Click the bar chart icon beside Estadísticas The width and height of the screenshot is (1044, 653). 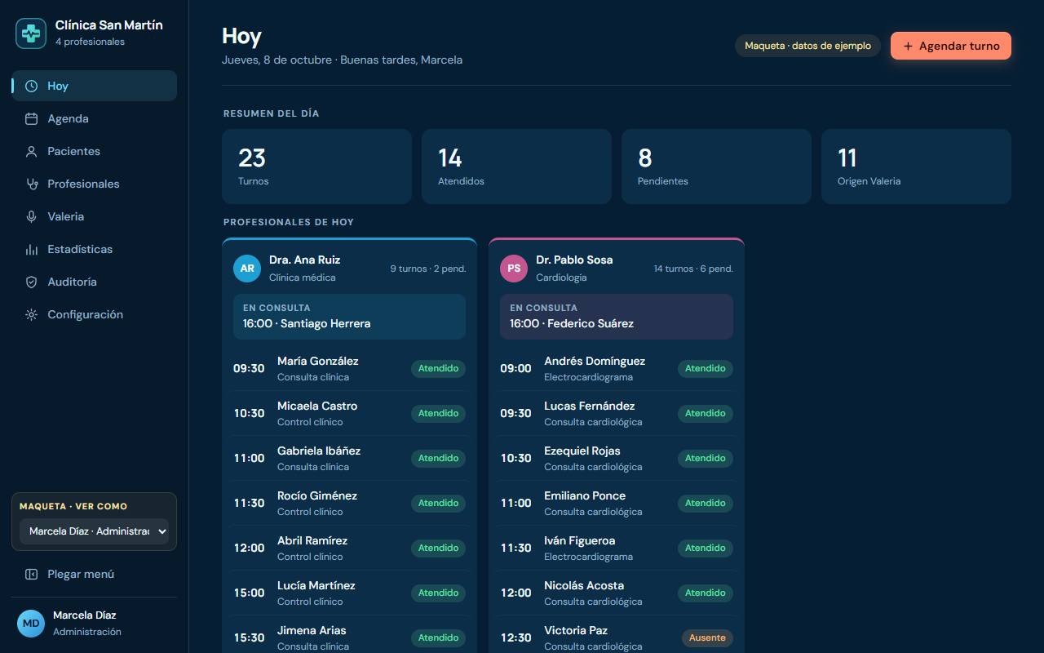tap(31, 249)
